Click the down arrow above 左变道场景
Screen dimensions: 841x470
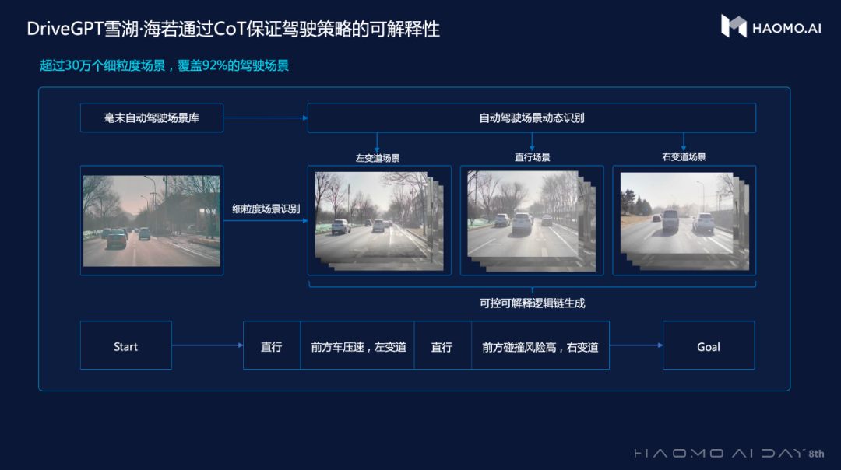tap(377, 142)
